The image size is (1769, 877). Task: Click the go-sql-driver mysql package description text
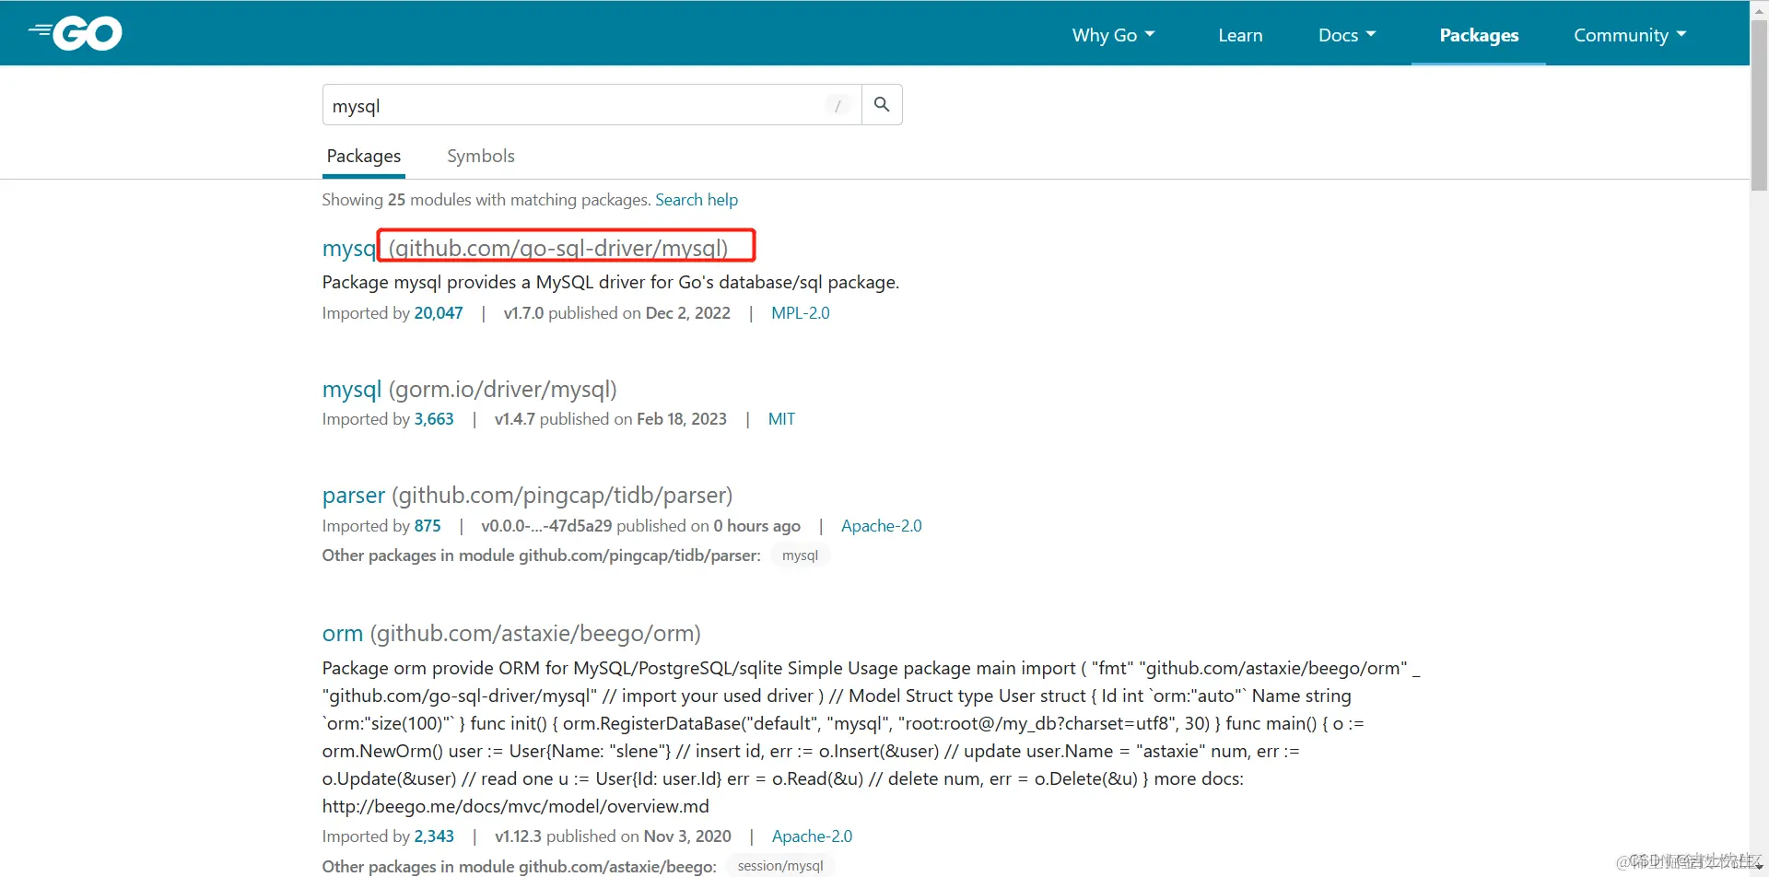click(x=611, y=282)
